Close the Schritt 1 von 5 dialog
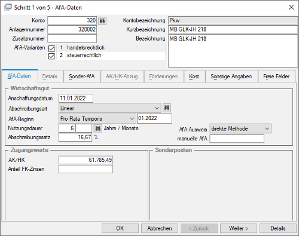 (x=291, y=7)
